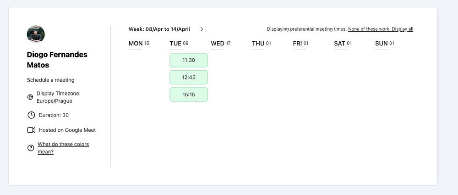Book the 12:45 meeting slot

189,77
